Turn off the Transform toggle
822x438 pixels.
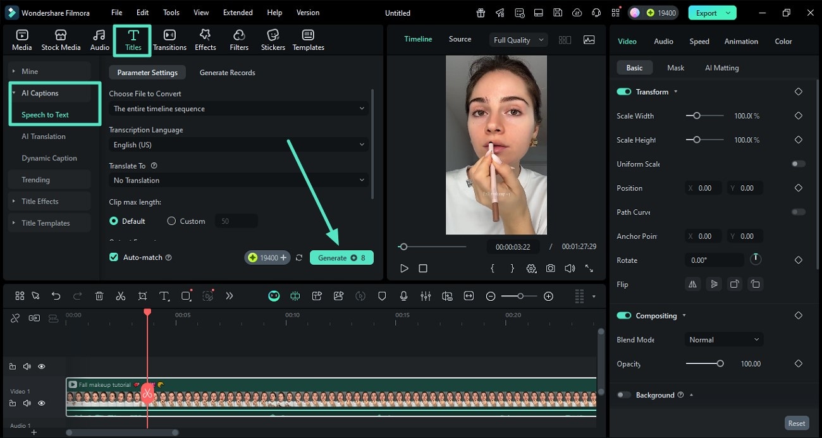624,92
